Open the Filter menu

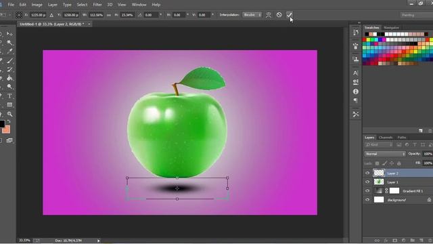tap(97, 5)
